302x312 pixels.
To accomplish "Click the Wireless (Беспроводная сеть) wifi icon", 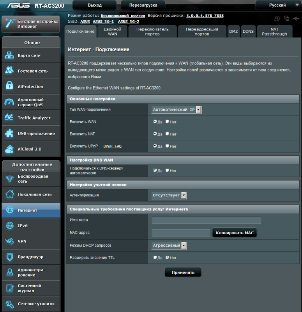I will [x=9, y=179].
